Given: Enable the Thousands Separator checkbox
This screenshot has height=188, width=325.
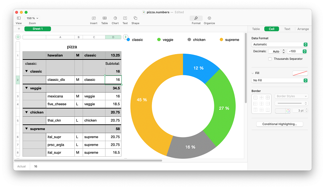Looking at the screenshot, I should (270, 59).
